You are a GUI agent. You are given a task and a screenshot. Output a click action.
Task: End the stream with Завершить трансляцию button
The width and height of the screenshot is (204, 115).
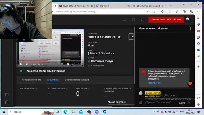(166, 19)
